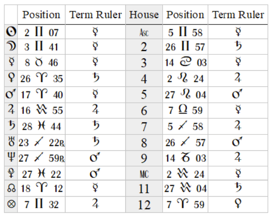The height and width of the screenshot is (215, 270).
Task: Click the Pluto glyph row header
Action: click(11, 173)
